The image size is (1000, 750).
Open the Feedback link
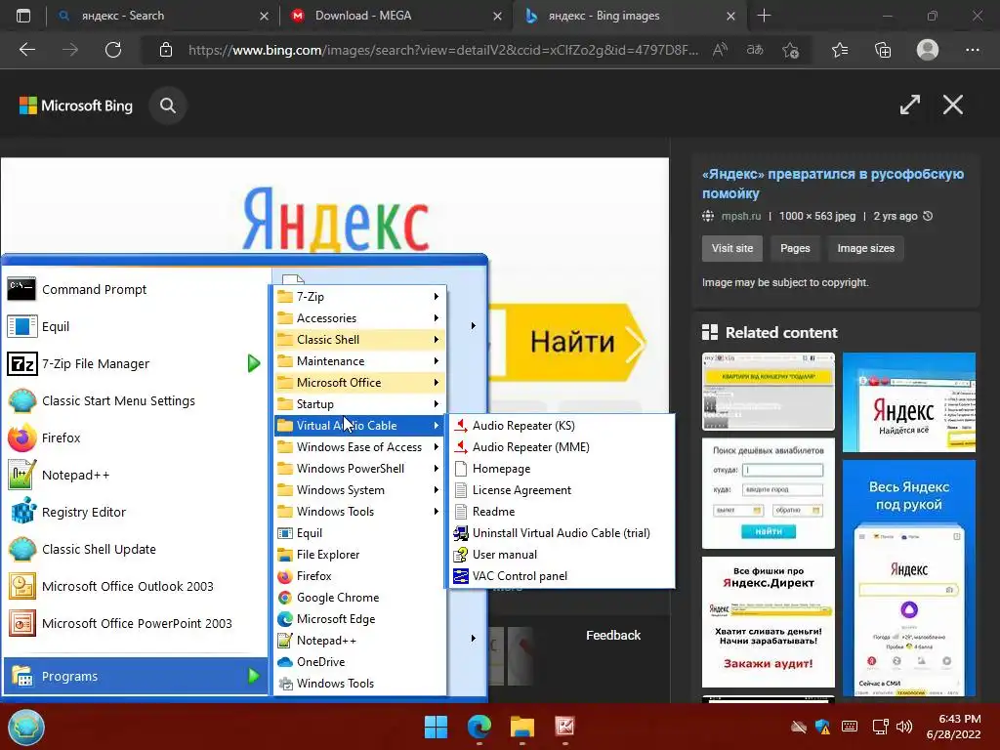pyautogui.click(x=613, y=635)
